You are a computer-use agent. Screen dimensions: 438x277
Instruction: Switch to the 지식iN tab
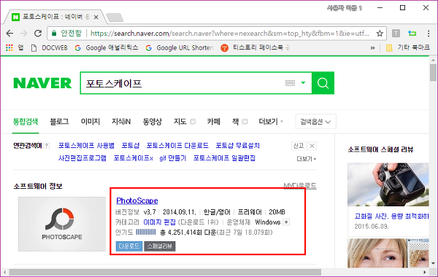(121, 122)
